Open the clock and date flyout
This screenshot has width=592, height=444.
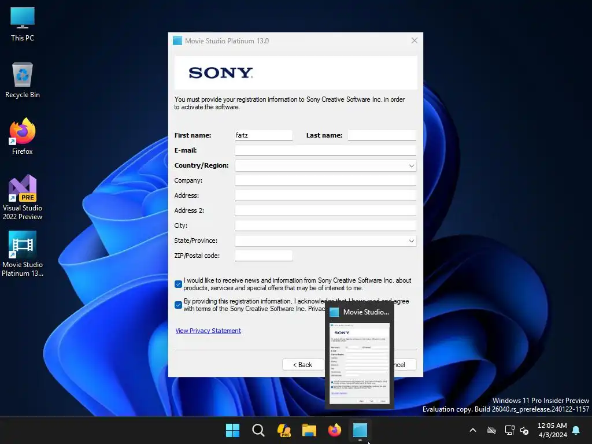click(552, 430)
